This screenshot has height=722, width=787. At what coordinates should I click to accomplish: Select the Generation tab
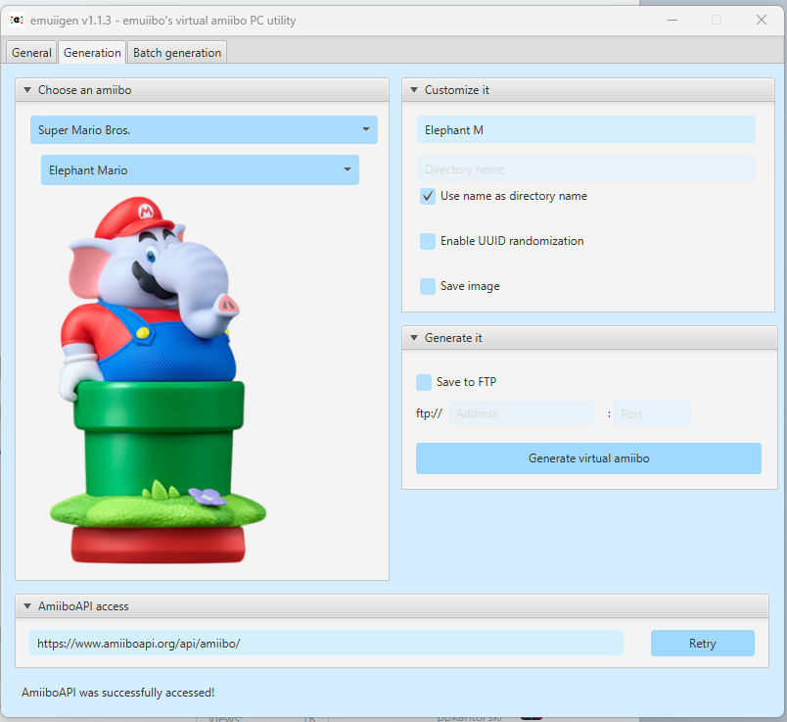(92, 52)
